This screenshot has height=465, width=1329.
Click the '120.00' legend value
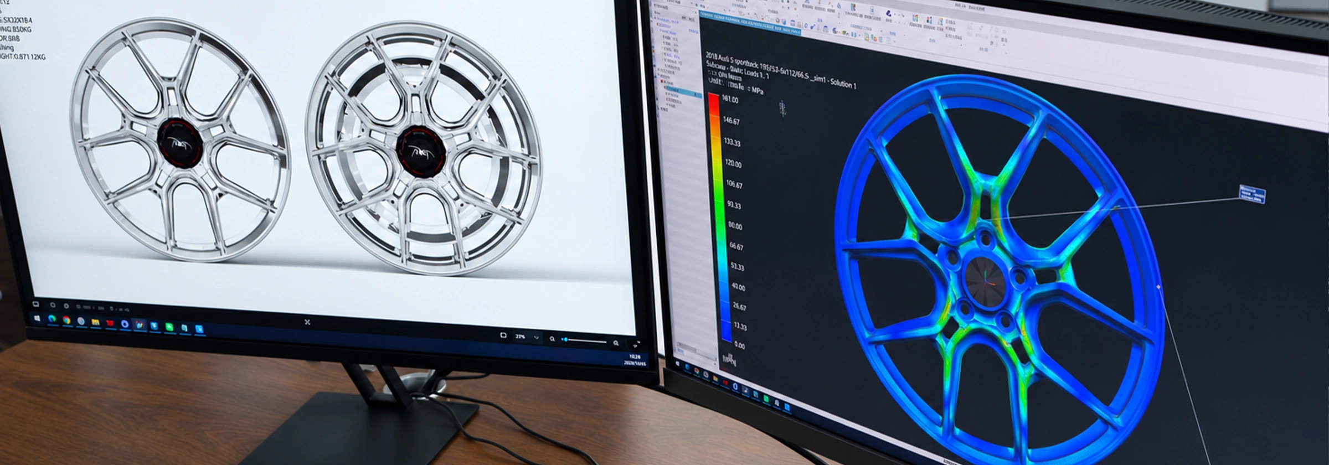733,163
